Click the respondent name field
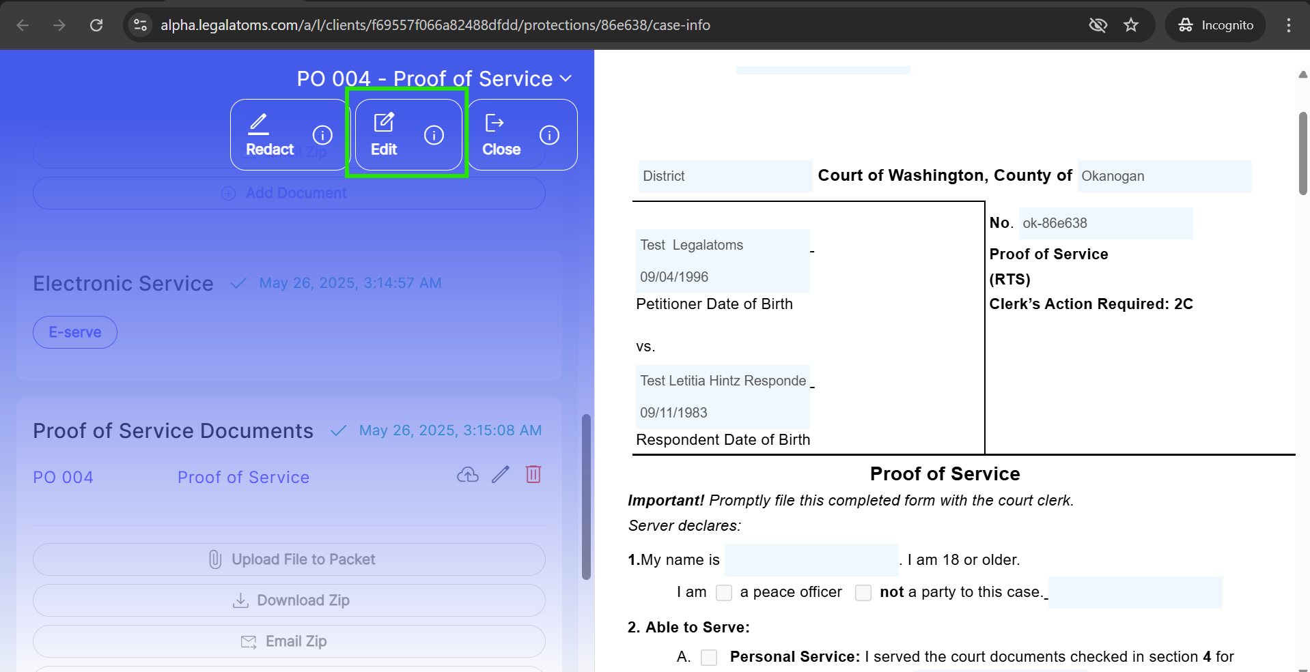 [723, 381]
